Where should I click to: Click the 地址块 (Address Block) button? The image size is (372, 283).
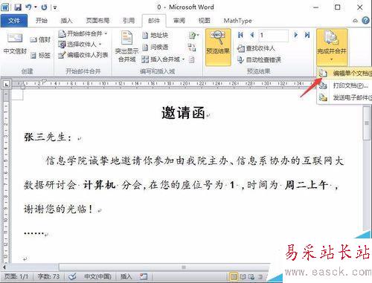click(x=155, y=35)
